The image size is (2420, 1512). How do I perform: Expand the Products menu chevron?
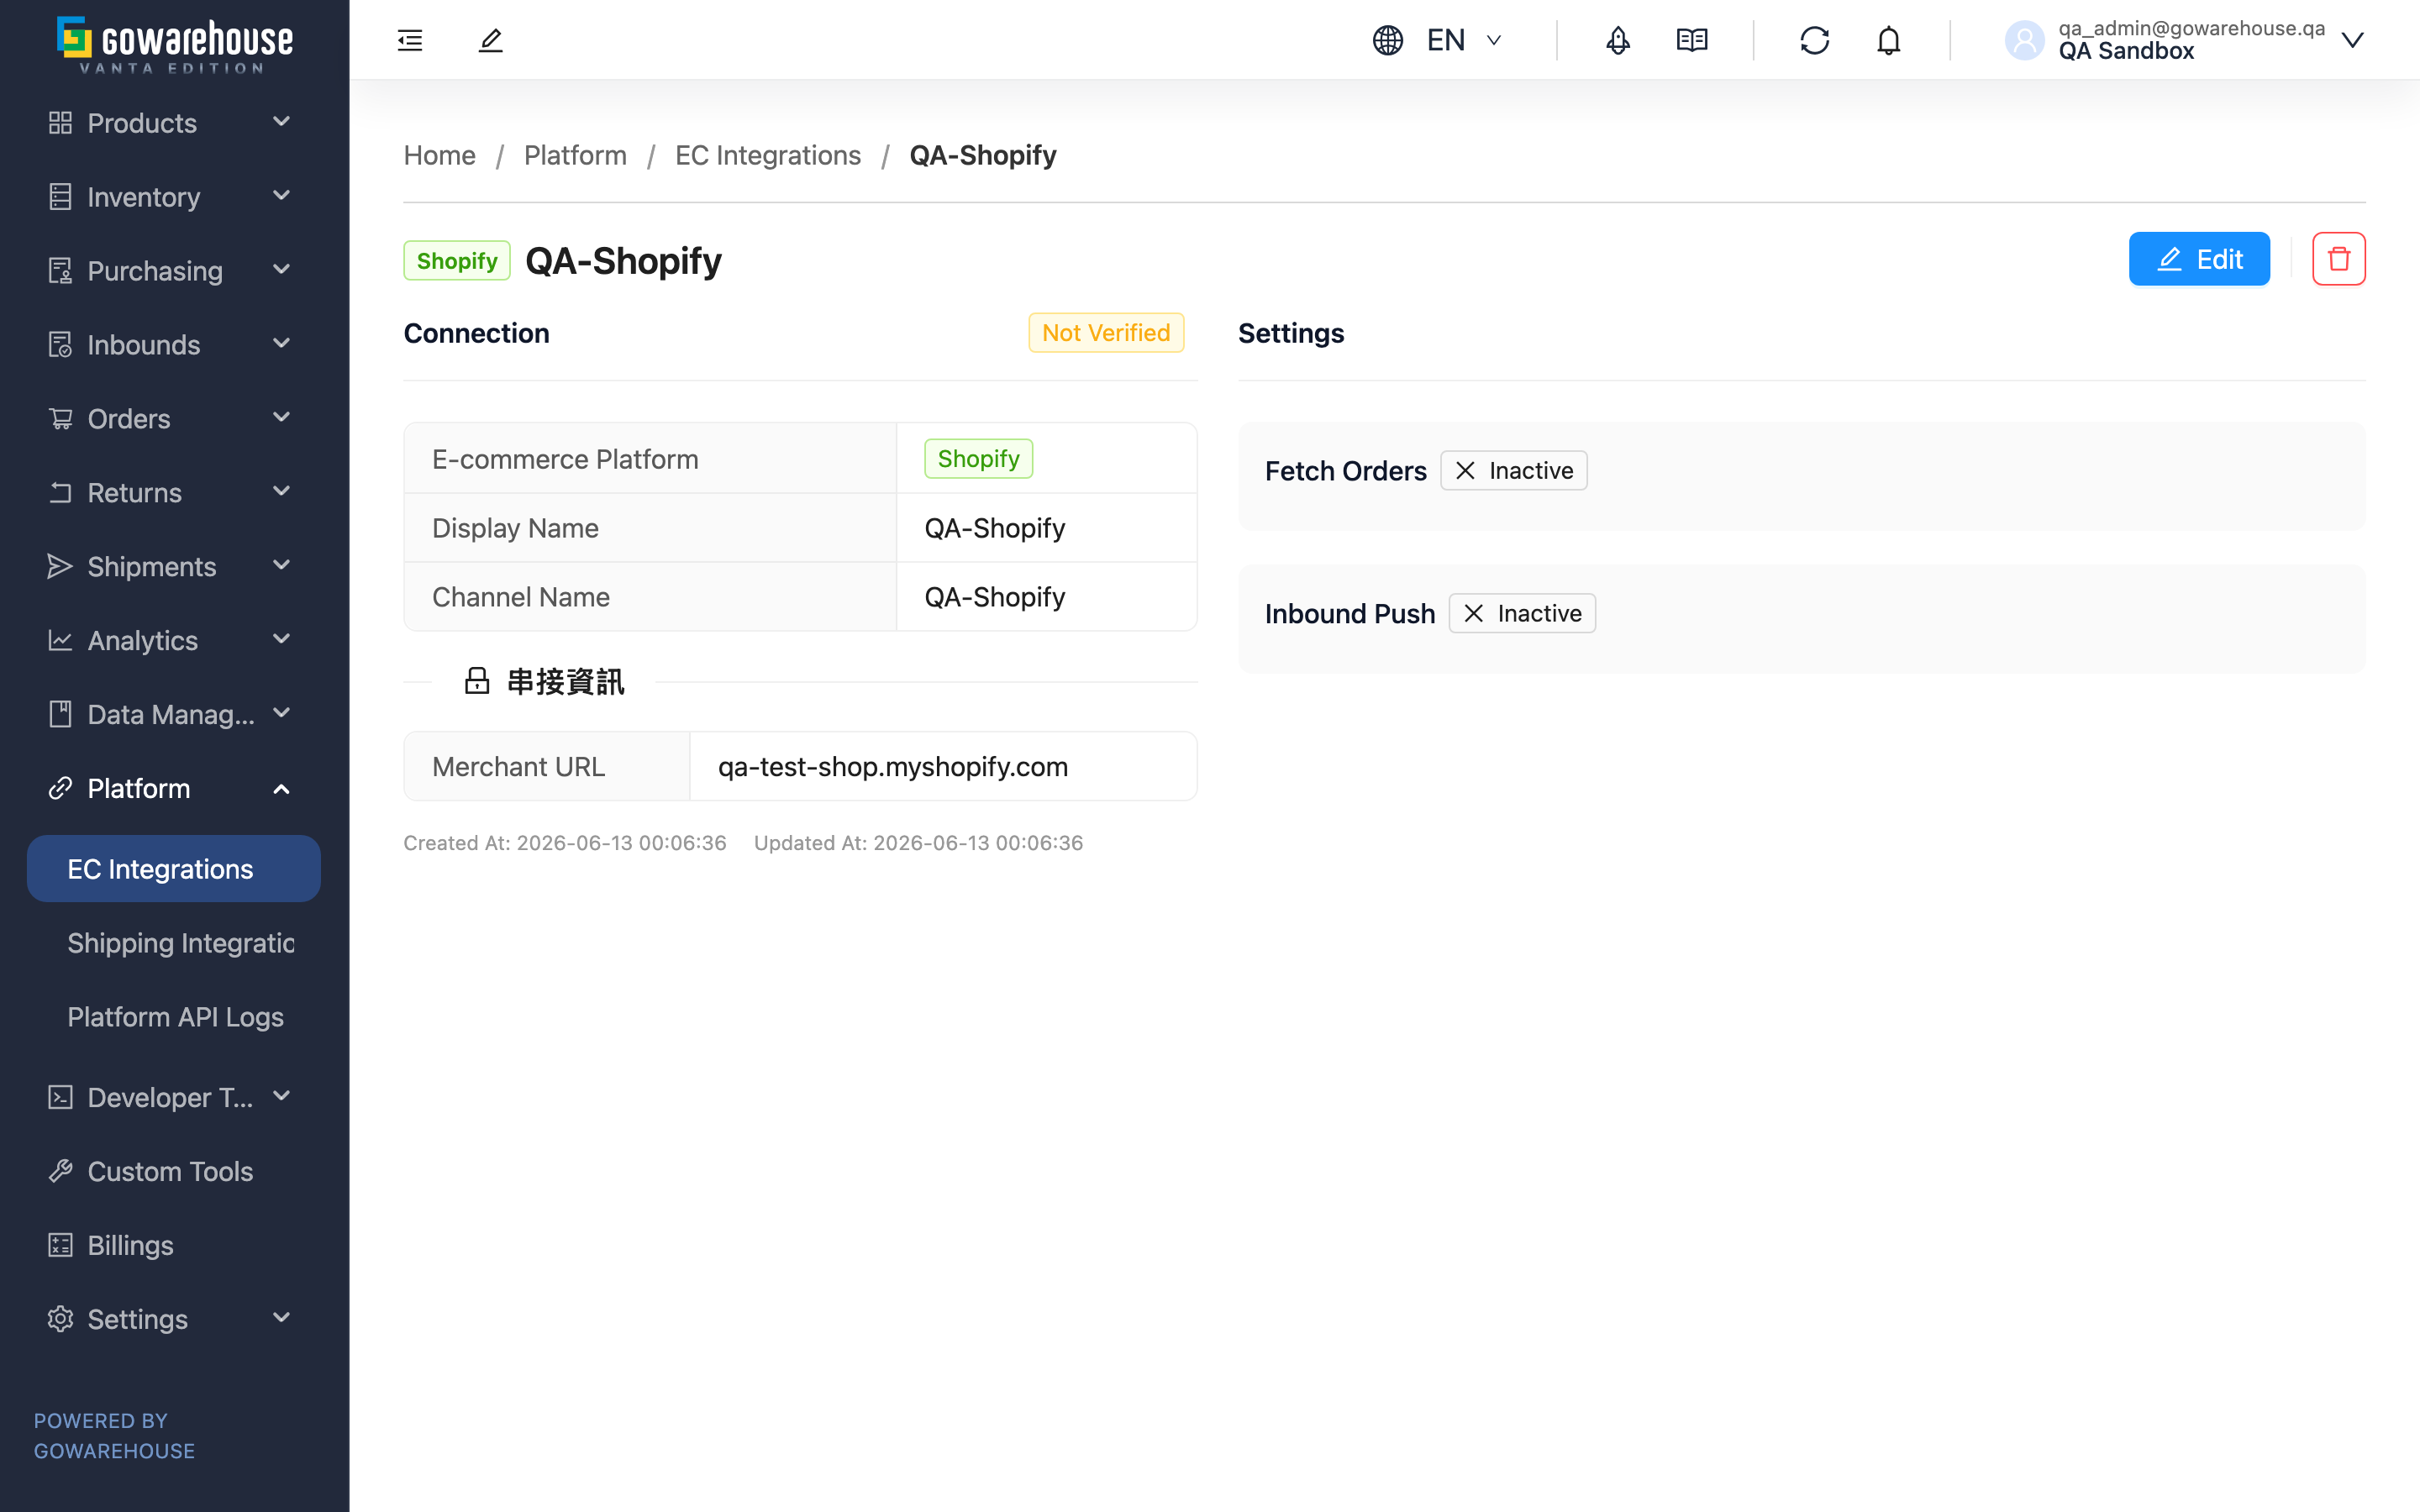click(281, 121)
